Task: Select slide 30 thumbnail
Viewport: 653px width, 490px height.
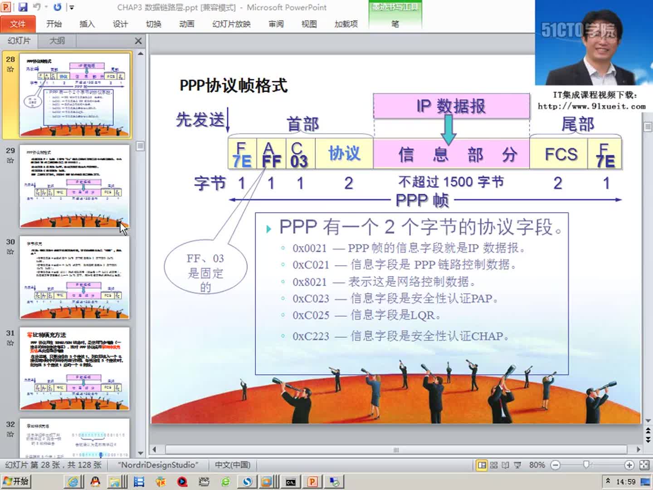Action: tap(74, 277)
